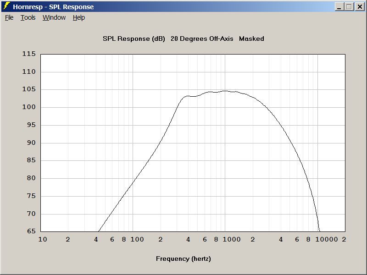Open the Tools menu
367x275 pixels.
[28, 17]
